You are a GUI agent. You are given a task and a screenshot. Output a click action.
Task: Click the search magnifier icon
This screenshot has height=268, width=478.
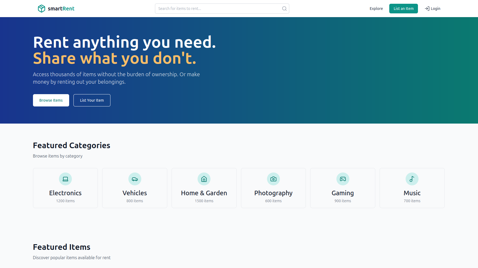tap(284, 8)
